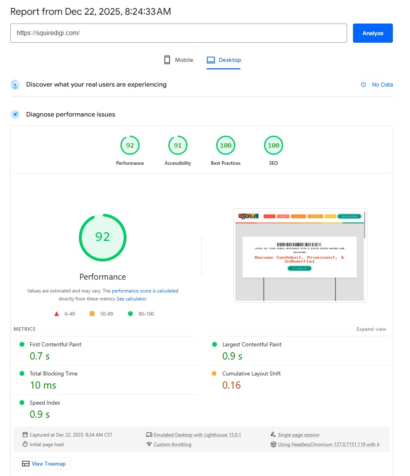410x476 pixels.
Task: Open the See calculator link
Action: pos(131,299)
